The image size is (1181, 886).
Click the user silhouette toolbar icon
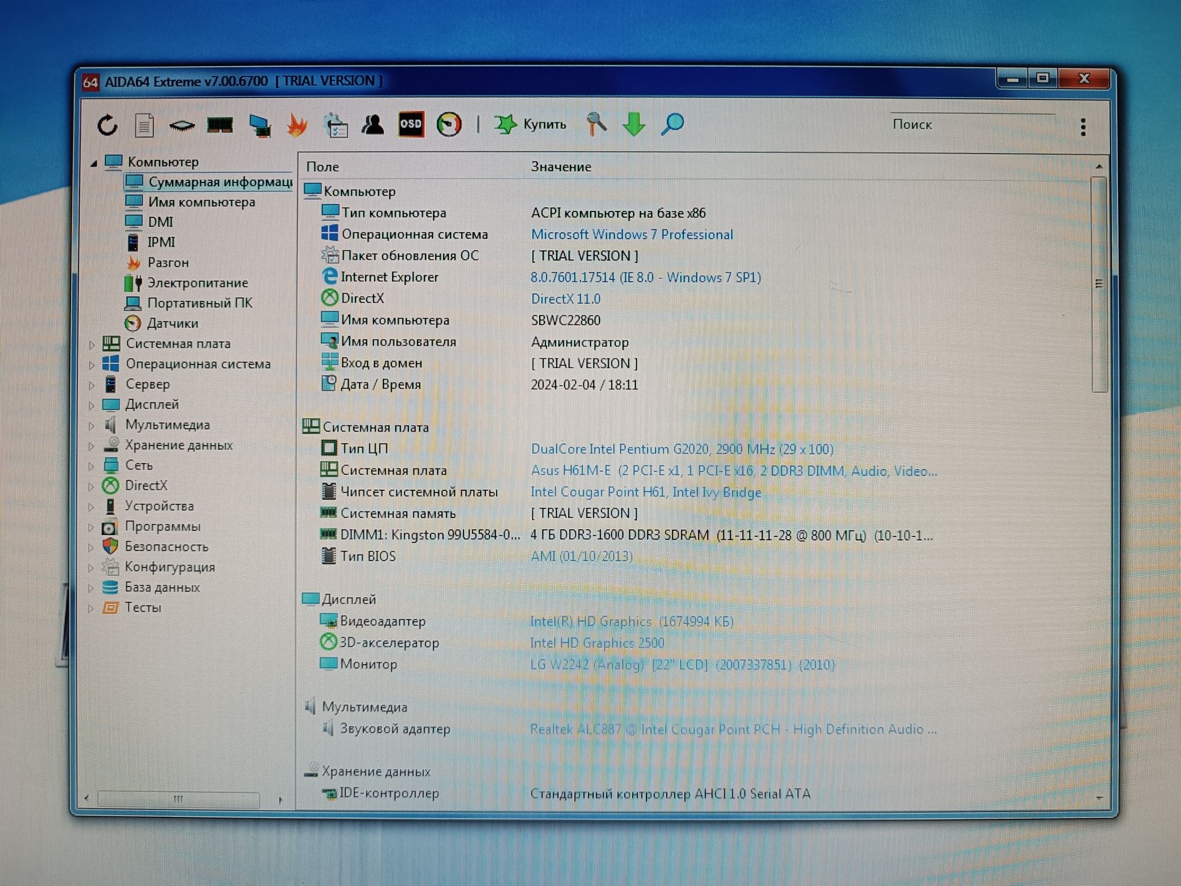(x=373, y=125)
